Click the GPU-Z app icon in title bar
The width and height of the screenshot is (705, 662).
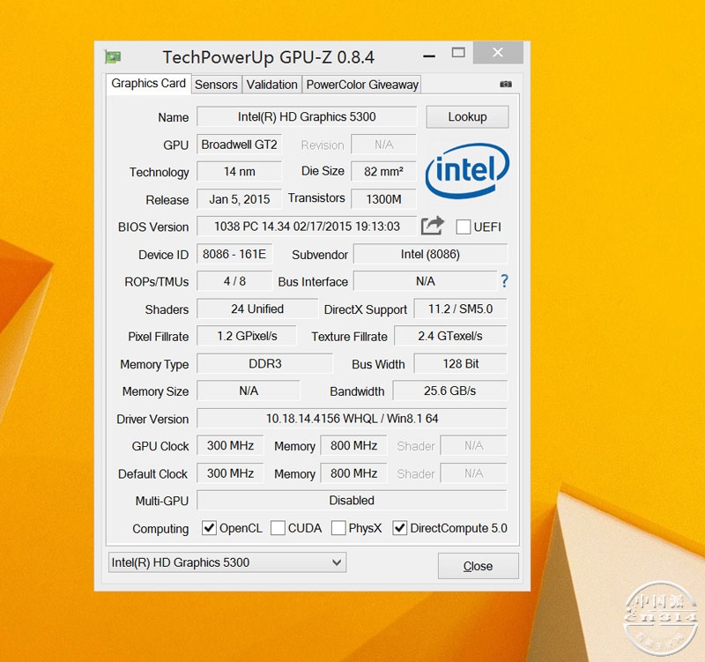click(113, 57)
